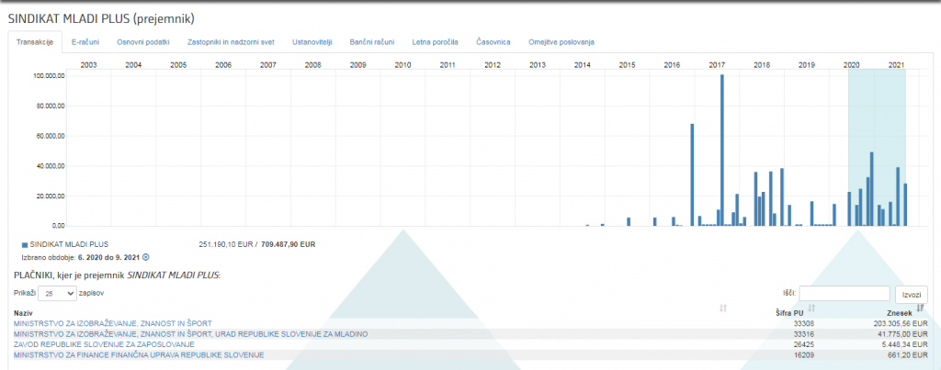Viewport: 941px width, 370px height.
Task: Sort by Šifra PU column arrows
Action: tap(817, 307)
